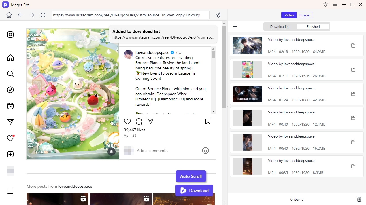Open folder for 64.9MB video
This screenshot has height=205, width=366.
coord(353,45)
